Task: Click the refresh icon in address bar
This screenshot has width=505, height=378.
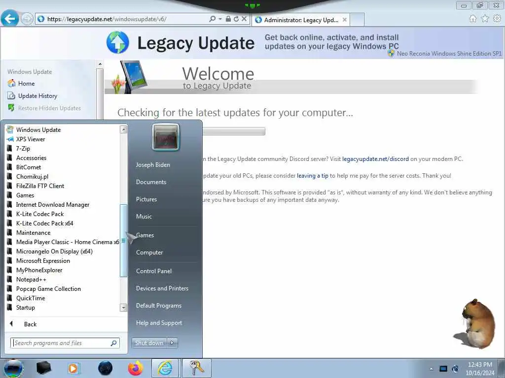Action: pos(236,19)
